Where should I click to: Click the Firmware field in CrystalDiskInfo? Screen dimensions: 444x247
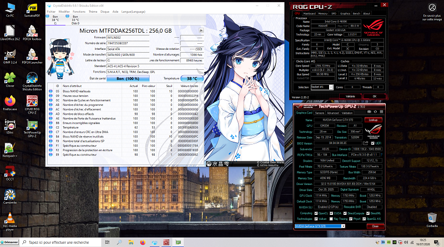(128, 37)
